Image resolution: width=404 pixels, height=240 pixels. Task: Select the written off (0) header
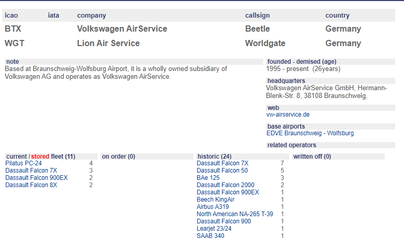coord(338,157)
